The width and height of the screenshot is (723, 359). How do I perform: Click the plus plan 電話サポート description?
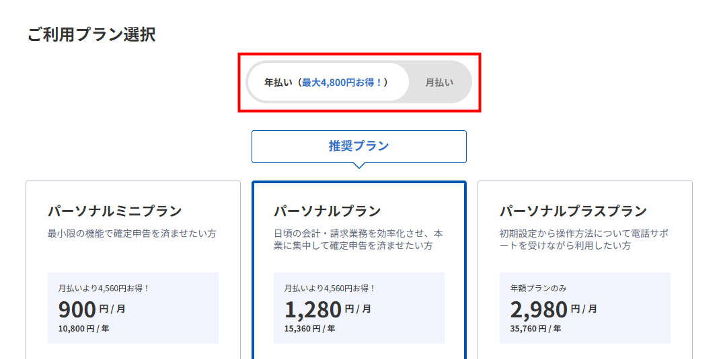(x=584, y=240)
